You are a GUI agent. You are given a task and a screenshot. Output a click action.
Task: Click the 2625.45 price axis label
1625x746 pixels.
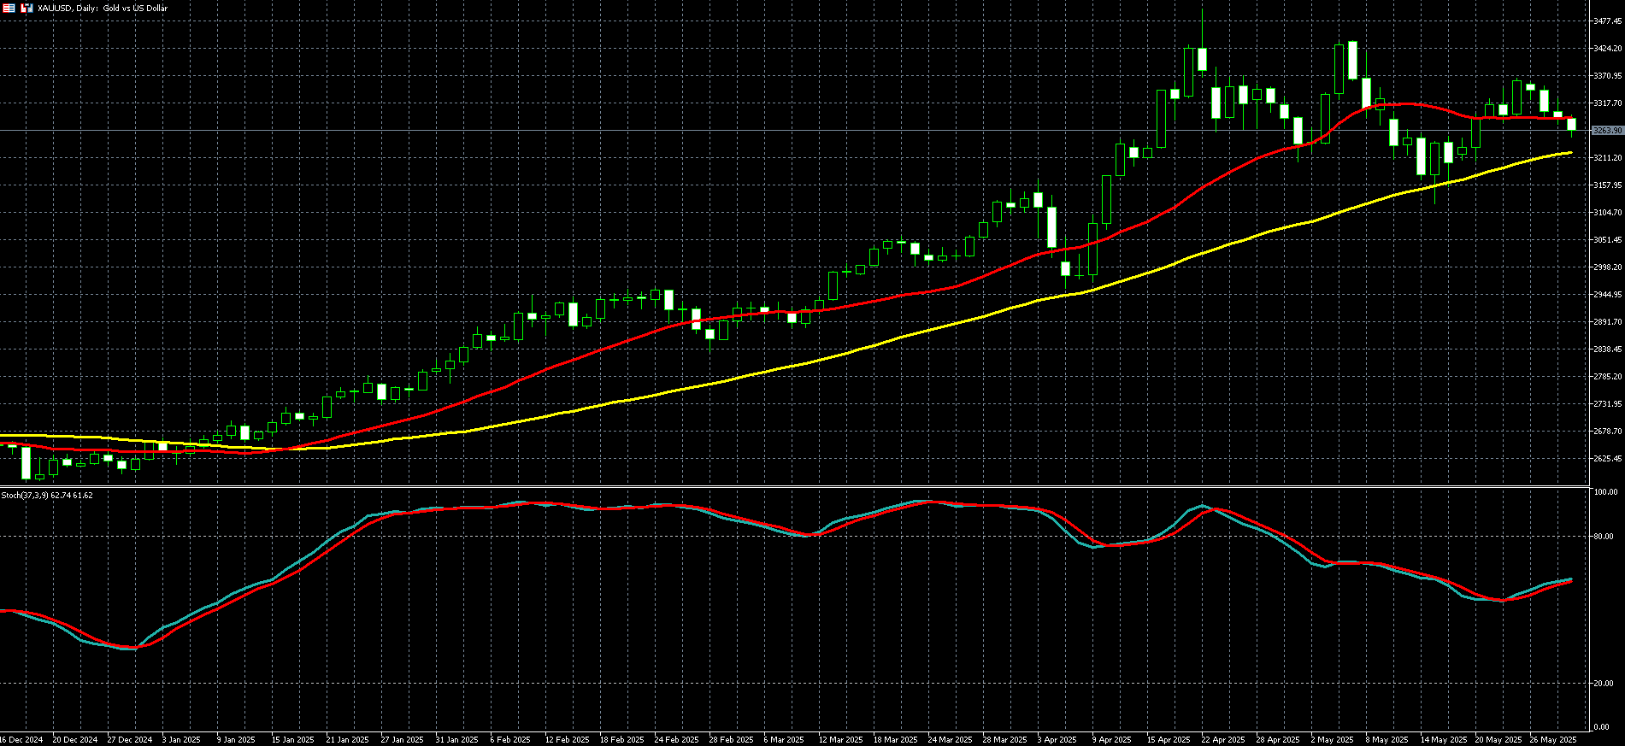point(1607,459)
